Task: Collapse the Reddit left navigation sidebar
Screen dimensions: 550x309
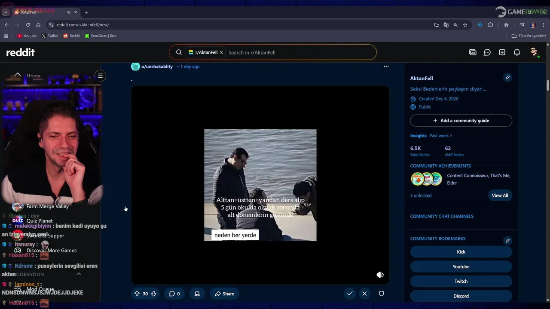Action: [100, 76]
